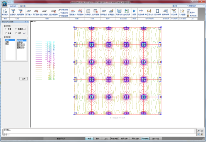206x142 pixels.
Task: Click the 板带生成 strip generation tool
Action: point(104,12)
